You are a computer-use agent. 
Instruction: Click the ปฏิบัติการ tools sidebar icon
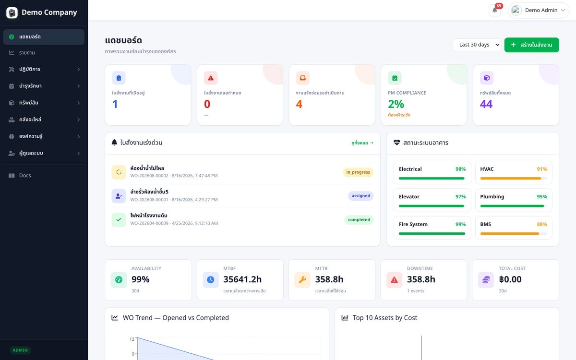[x=12, y=69]
